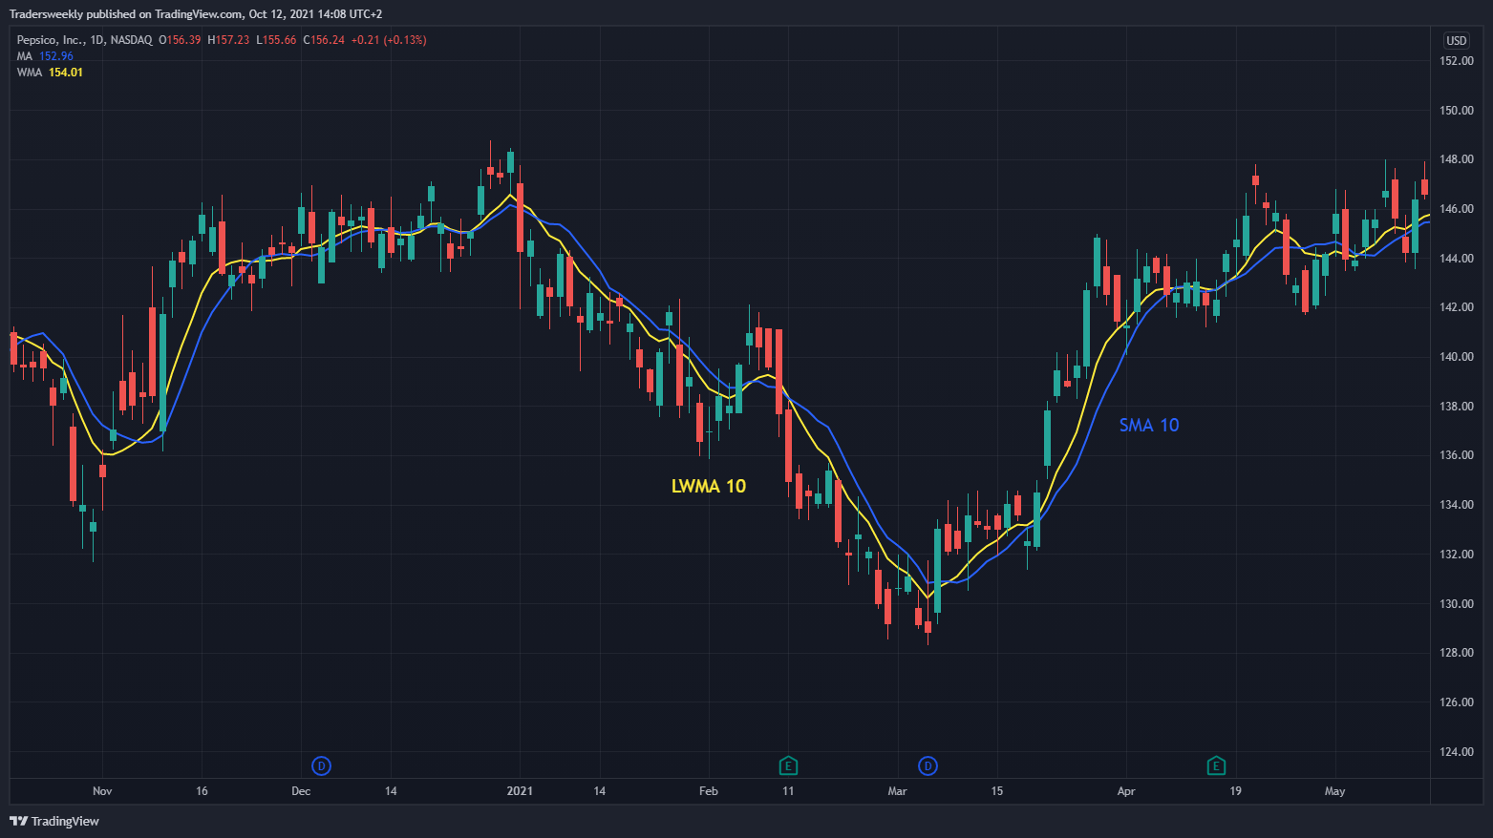Click the 142.00 price scale label
1493x838 pixels.
point(1457,307)
